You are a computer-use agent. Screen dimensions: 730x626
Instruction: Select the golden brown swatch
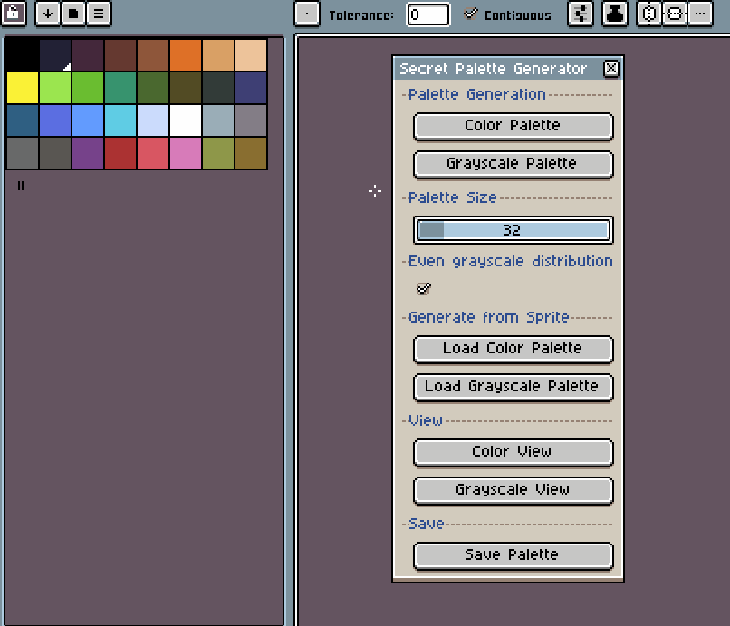click(251, 153)
